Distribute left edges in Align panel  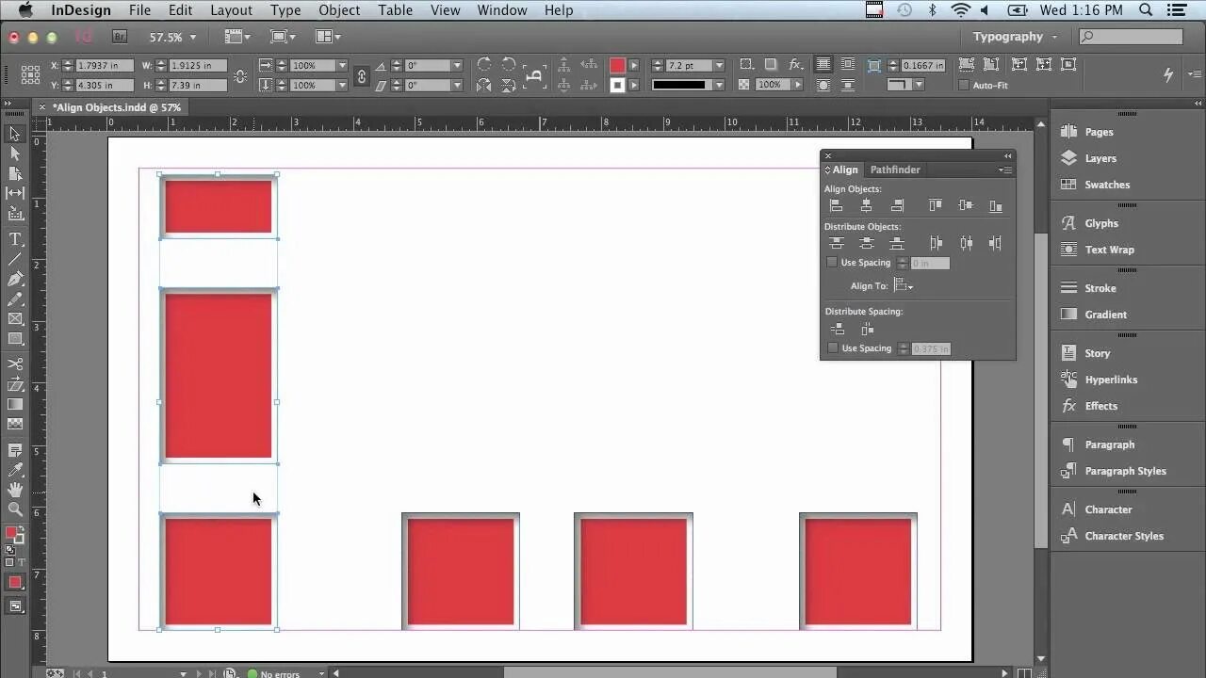(x=936, y=243)
